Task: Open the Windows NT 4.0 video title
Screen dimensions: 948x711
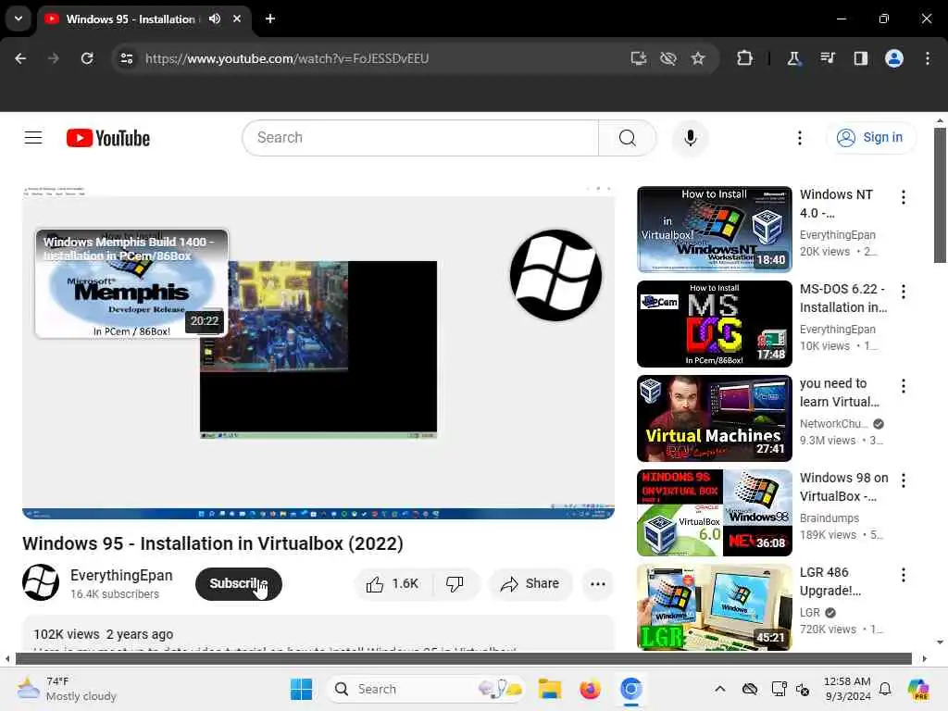Action: 836,204
